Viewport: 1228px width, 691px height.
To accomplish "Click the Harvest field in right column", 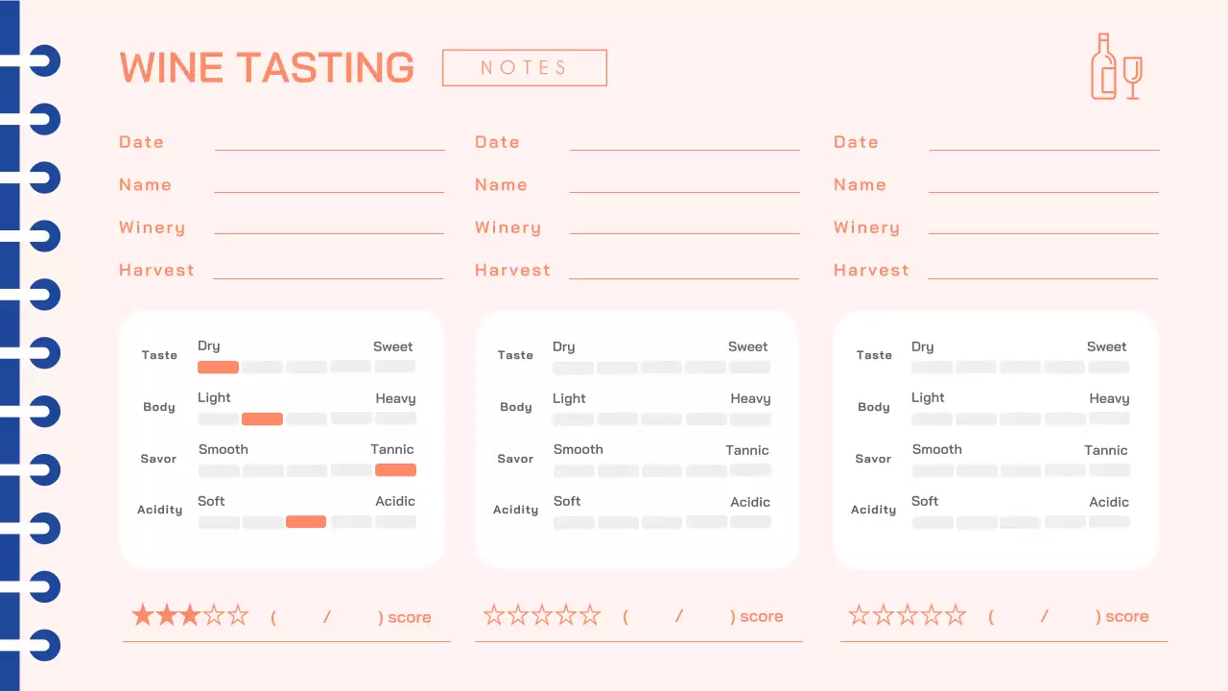I will [x=1043, y=270].
